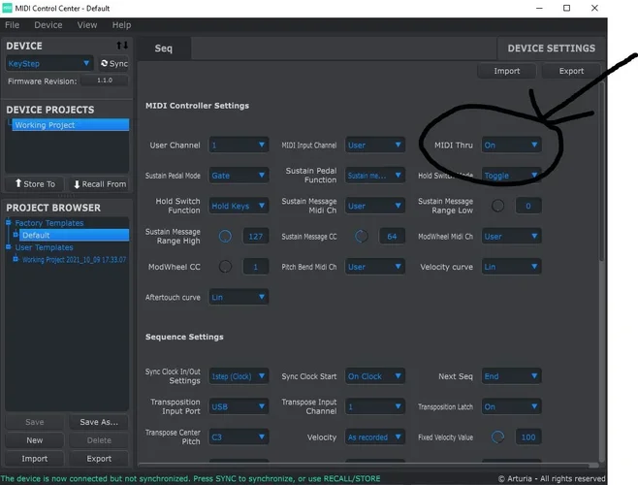
Task: Click the Save As... button
Action: 98,422
